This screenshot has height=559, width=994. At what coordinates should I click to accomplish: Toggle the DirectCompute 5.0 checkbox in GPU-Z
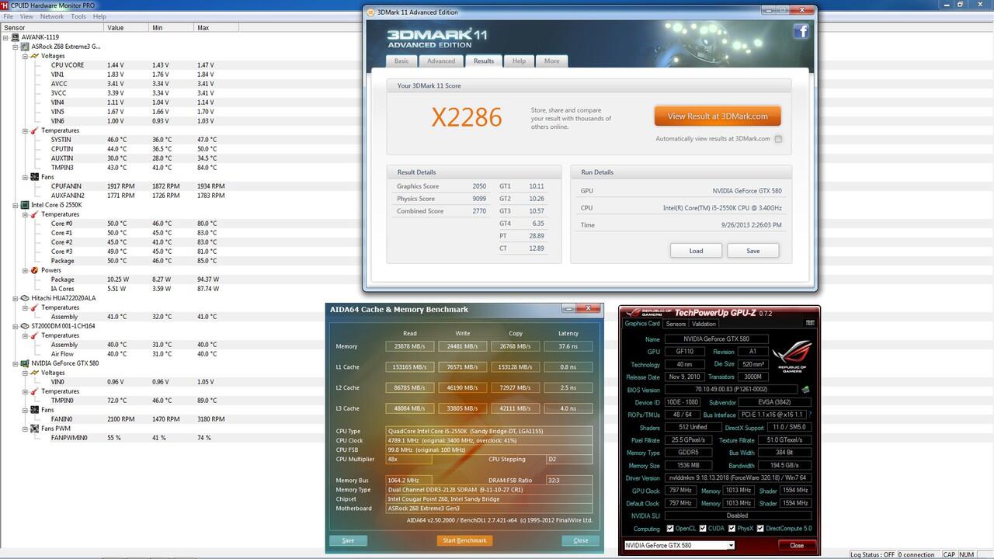pos(761,529)
